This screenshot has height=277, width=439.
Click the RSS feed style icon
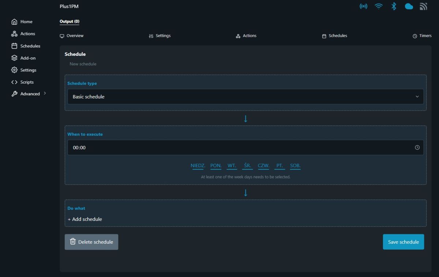pyautogui.click(x=423, y=6)
